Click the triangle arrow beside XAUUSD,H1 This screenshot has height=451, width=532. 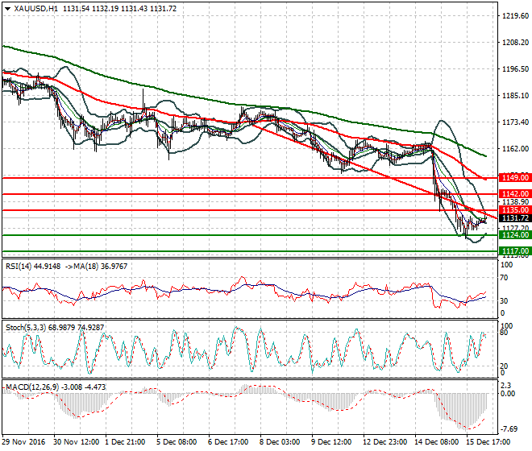pos(8,9)
